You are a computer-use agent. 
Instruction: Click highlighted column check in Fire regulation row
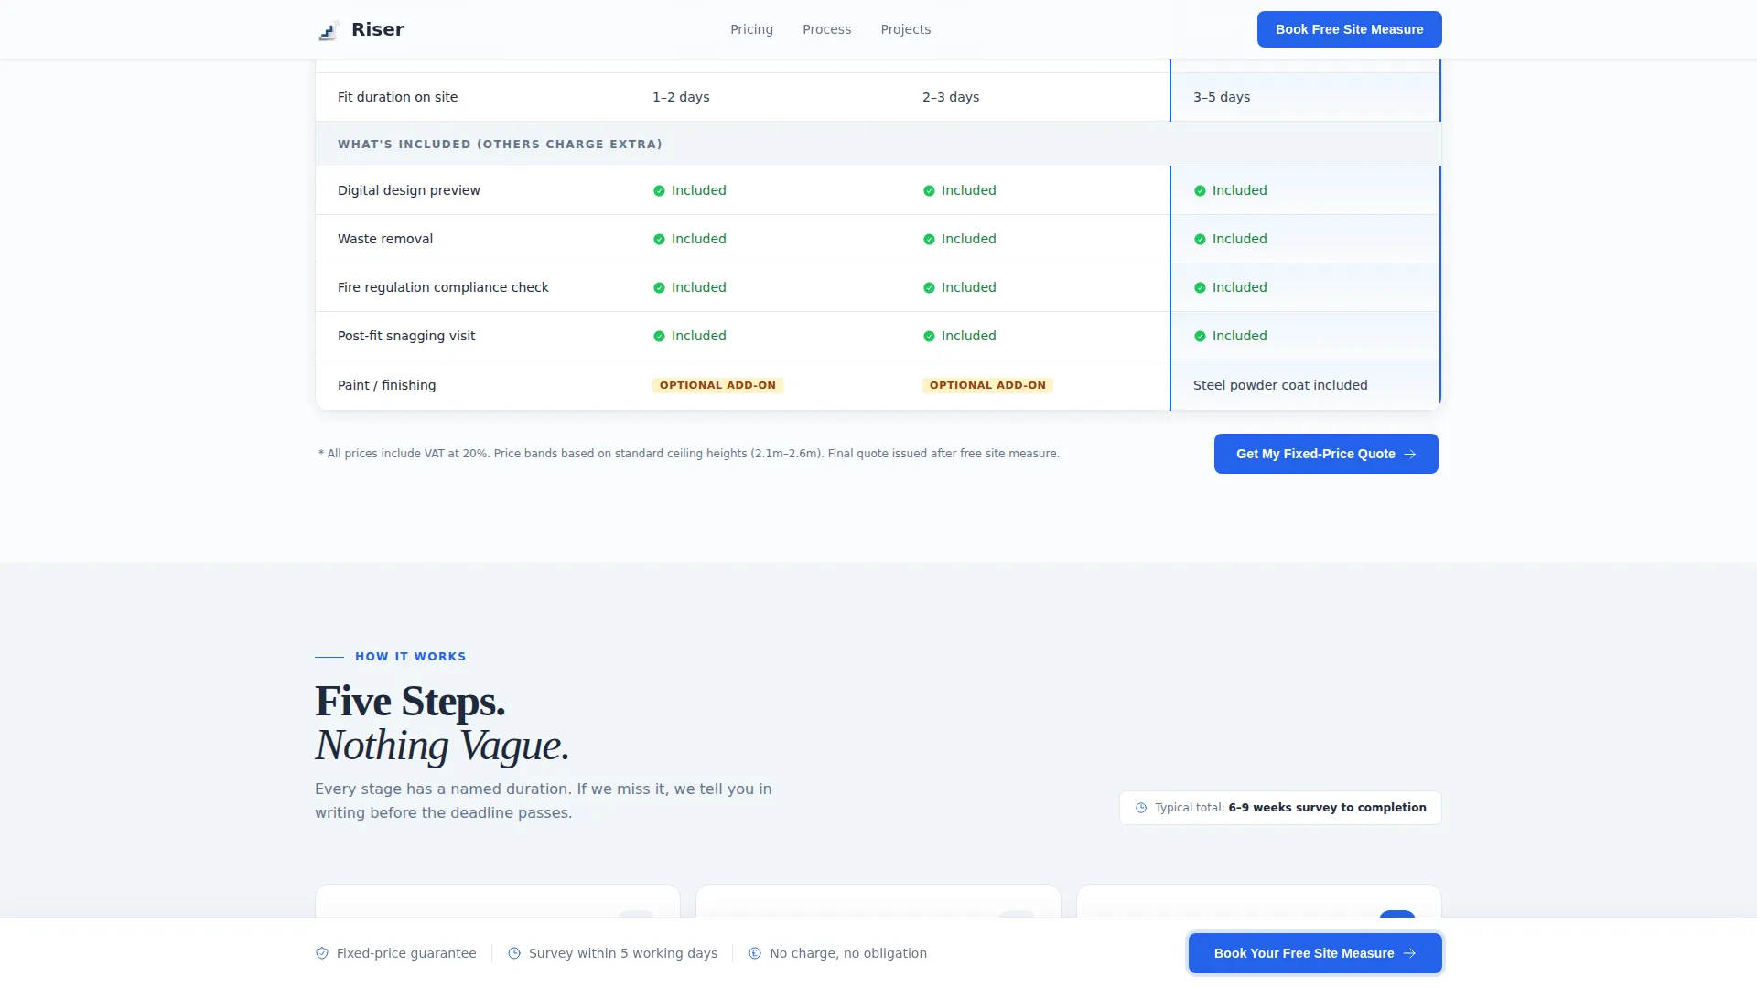(1200, 288)
